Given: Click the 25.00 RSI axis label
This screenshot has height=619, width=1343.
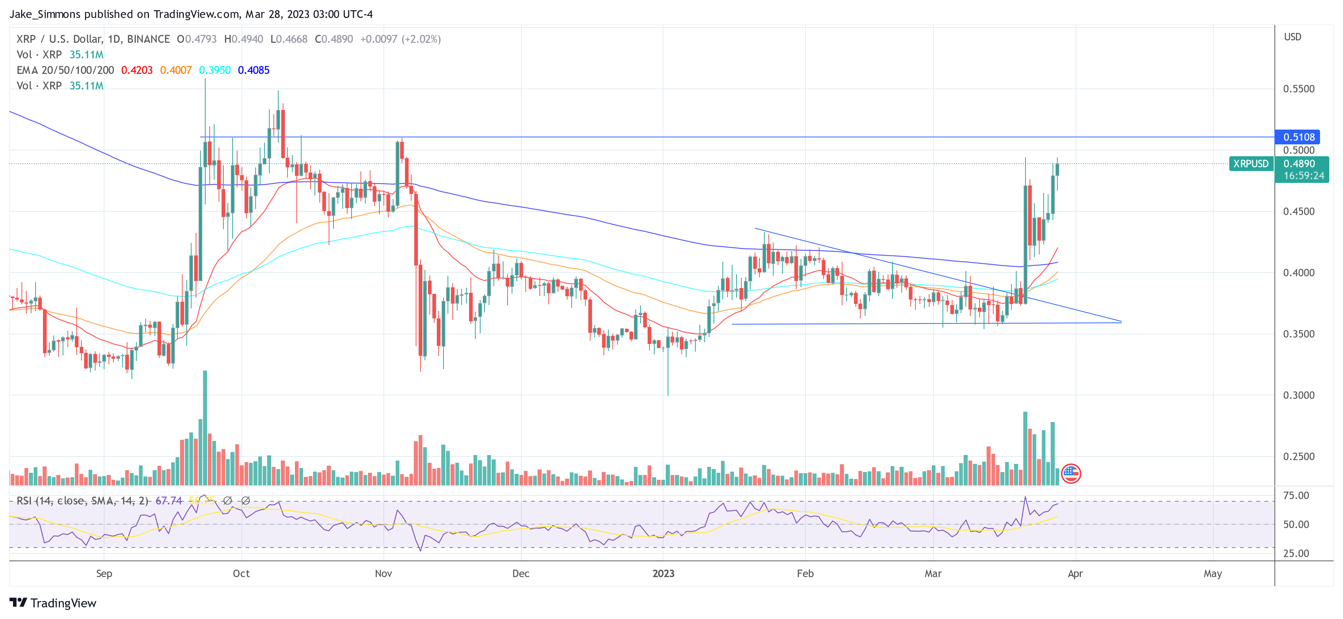Looking at the screenshot, I should (x=1296, y=553).
